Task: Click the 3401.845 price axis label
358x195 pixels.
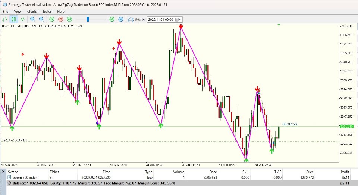Action: (x=346, y=26)
